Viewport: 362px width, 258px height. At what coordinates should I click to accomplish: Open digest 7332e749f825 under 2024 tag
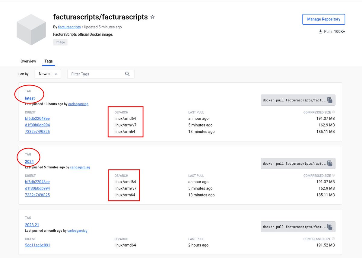pyautogui.click(x=37, y=195)
